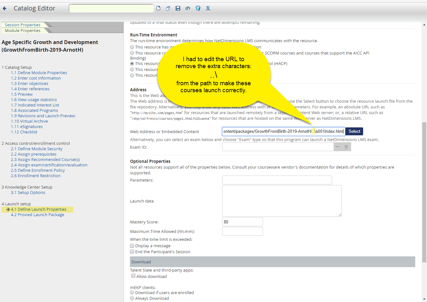Select Download if users are enrolled

132,292
